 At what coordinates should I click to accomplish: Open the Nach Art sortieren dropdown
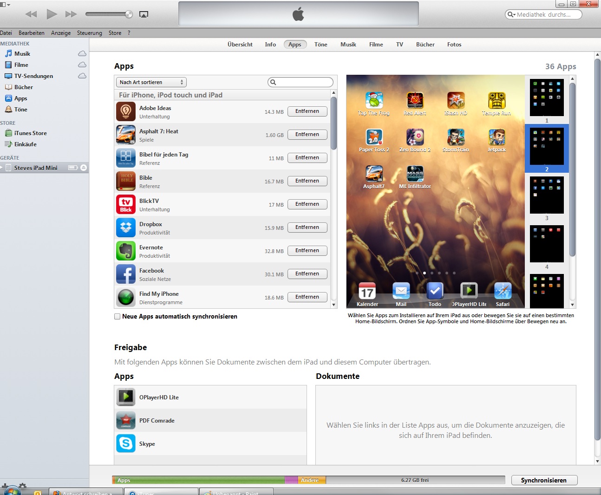click(151, 82)
